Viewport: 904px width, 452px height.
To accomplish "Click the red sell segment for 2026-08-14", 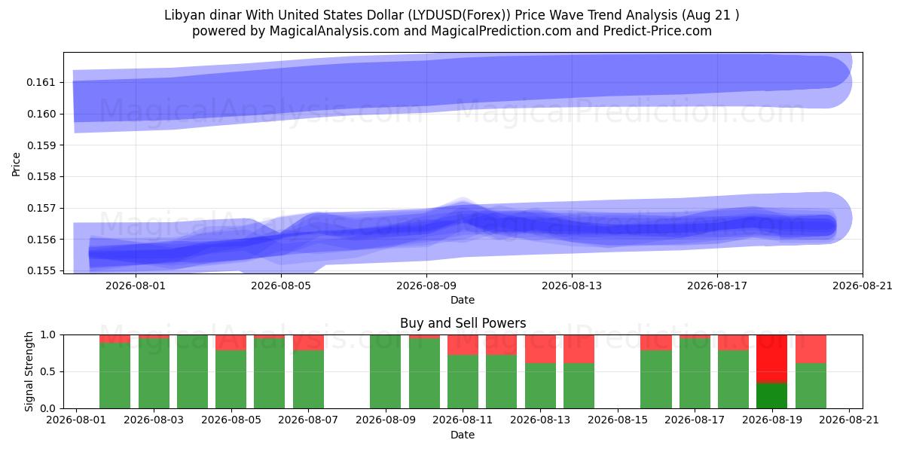I will click(x=579, y=349).
